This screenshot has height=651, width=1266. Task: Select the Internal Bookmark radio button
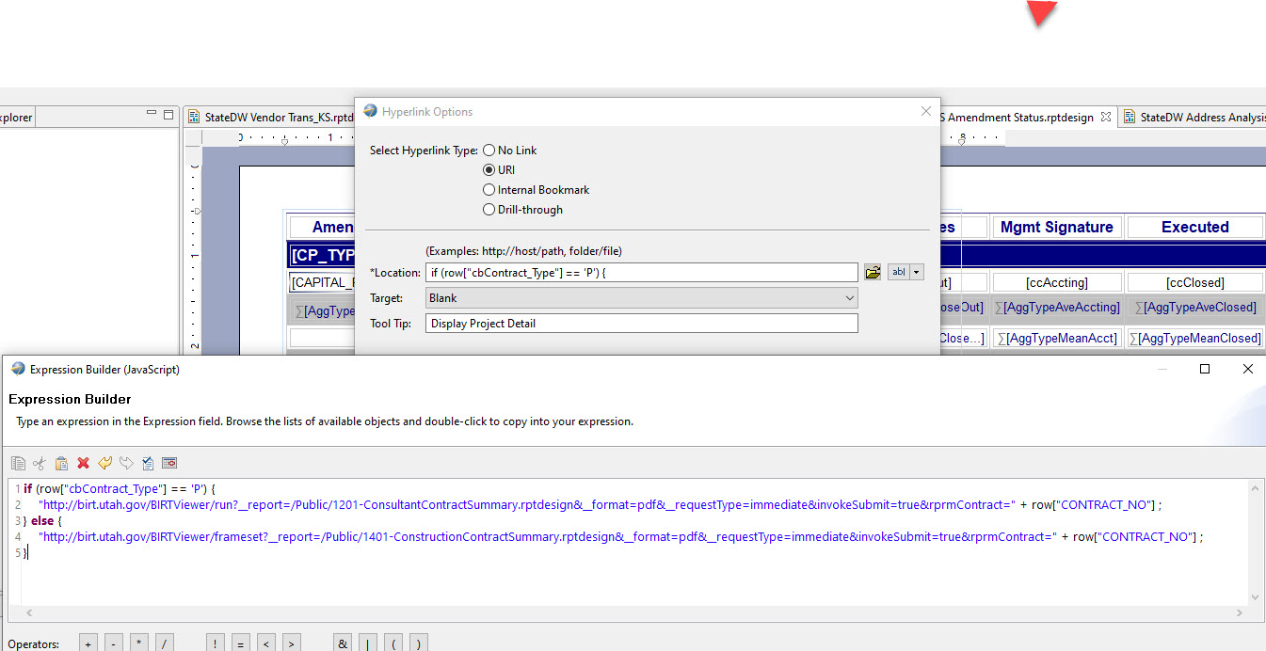point(489,190)
